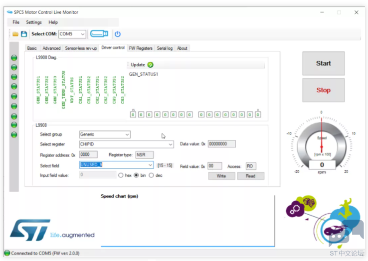The image size is (368, 261).
Task: Click the rpm value box under gauge
Action: (322, 165)
